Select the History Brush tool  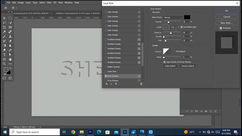[4, 41]
